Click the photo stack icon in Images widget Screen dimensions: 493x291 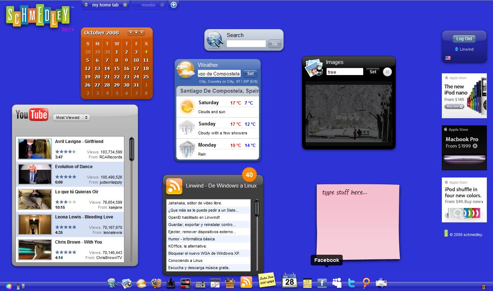(314, 68)
